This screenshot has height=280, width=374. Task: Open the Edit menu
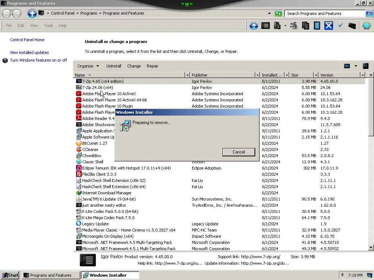[21, 26]
